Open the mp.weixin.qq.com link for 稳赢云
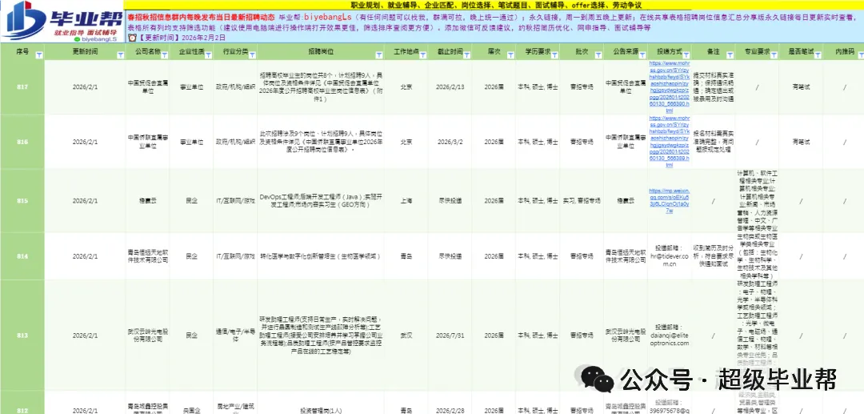This screenshot has height=414, width=864. [x=669, y=201]
